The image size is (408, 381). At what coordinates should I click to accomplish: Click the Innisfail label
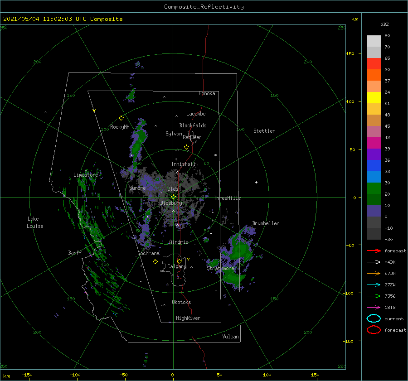click(183, 164)
